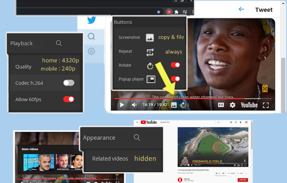Click the YouTube logo on YouTube page
The image size is (287, 183).
point(149,122)
